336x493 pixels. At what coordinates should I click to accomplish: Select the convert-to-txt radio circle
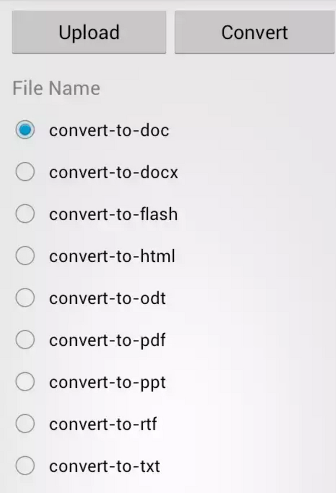(25, 466)
